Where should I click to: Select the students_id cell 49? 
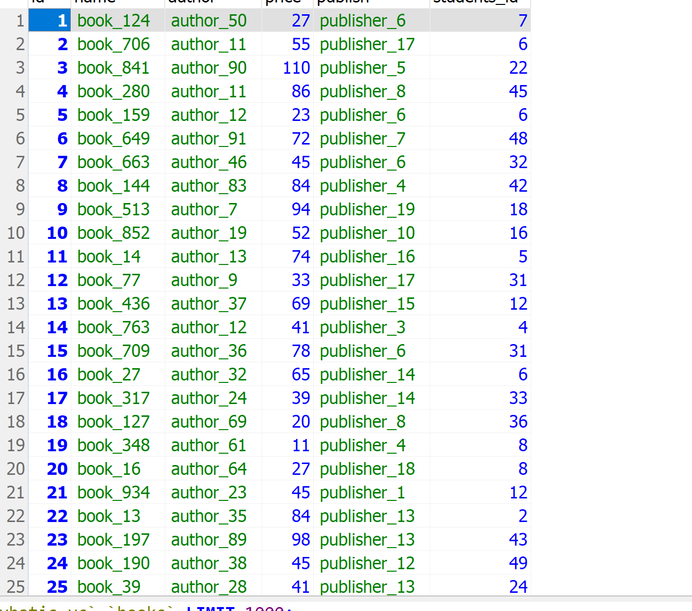[480, 563]
